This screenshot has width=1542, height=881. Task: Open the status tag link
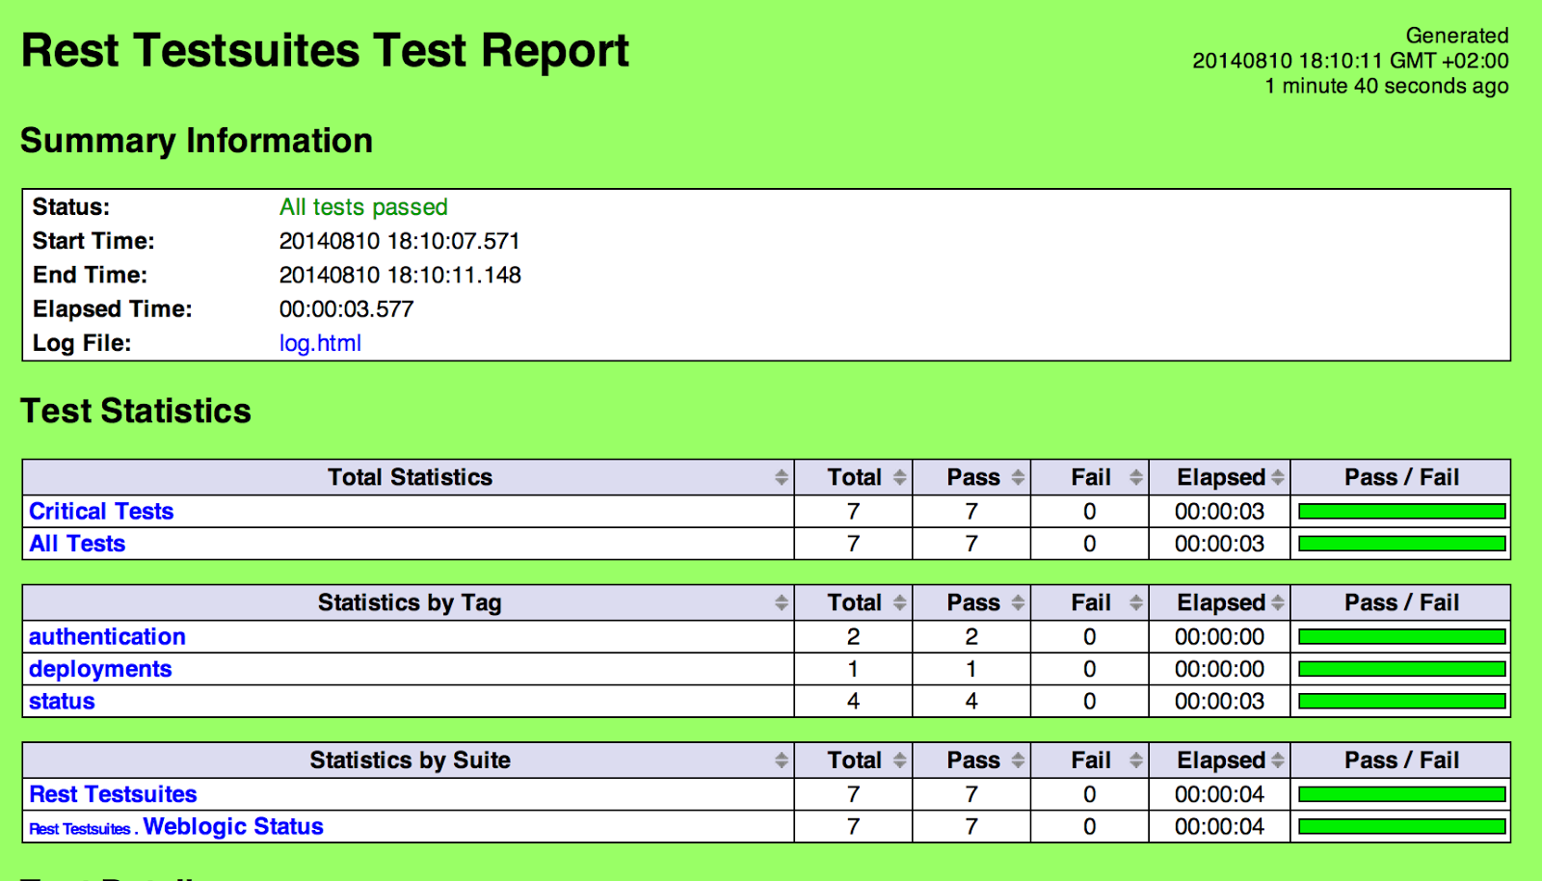(x=62, y=701)
